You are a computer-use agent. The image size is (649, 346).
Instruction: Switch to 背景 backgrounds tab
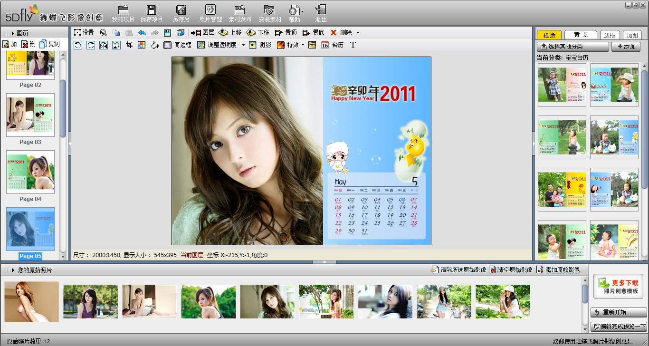pos(581,35)
